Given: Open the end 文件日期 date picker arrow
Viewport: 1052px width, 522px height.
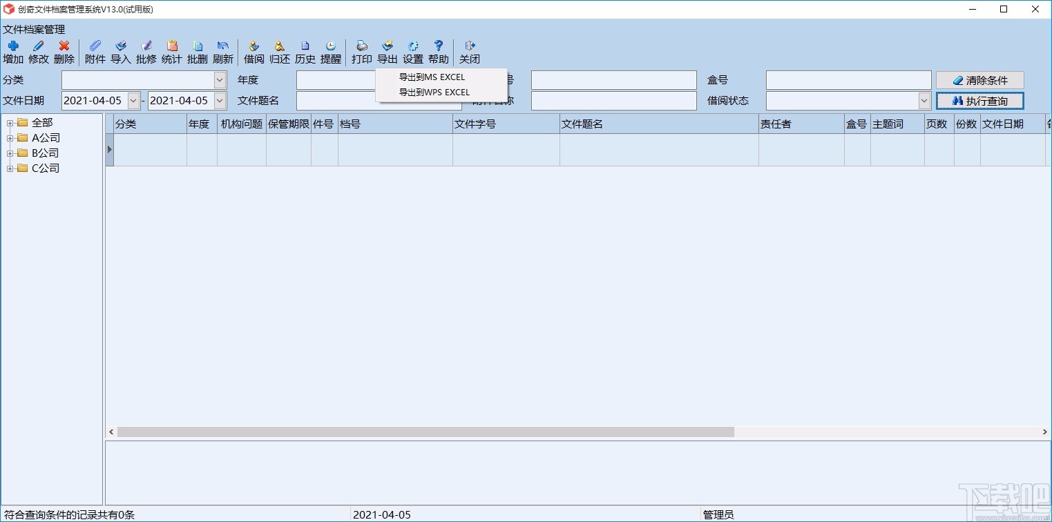Looking at the screenshot, I should [x=220, y=101].
